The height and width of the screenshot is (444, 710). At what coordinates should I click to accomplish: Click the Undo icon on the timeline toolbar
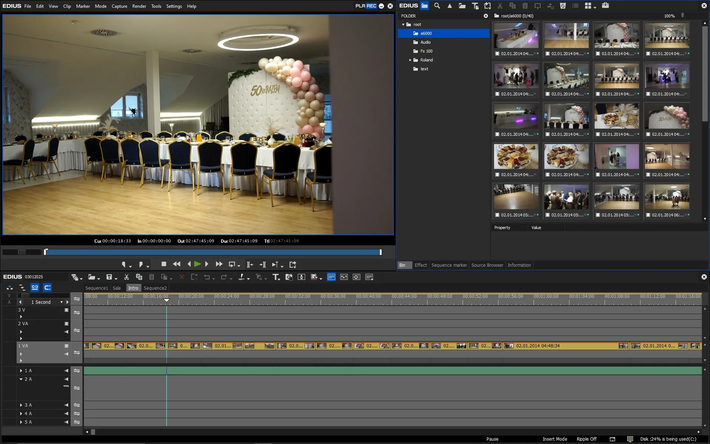207,277
